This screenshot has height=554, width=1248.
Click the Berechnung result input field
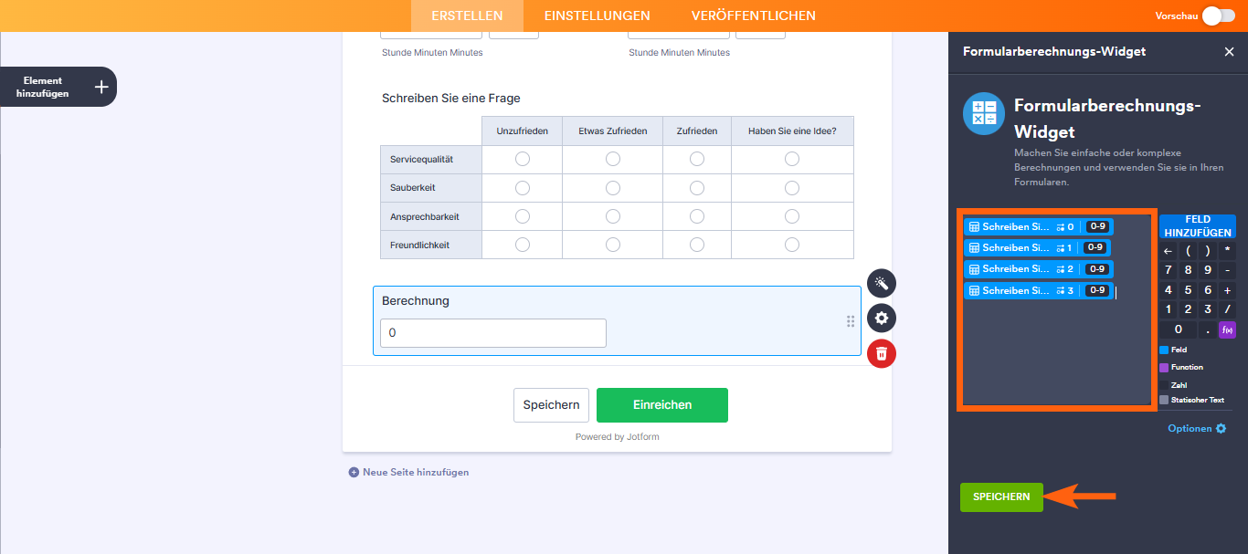pos(493,333)
